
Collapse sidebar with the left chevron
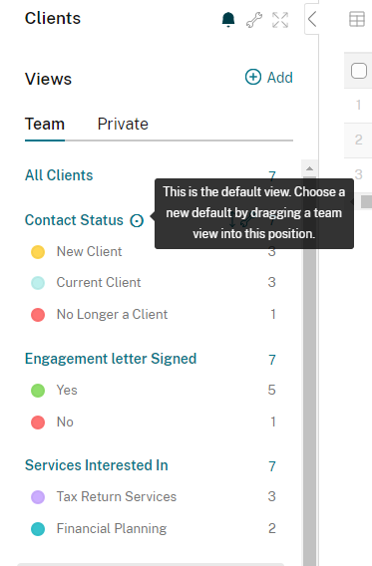click(x=312, y=19)
